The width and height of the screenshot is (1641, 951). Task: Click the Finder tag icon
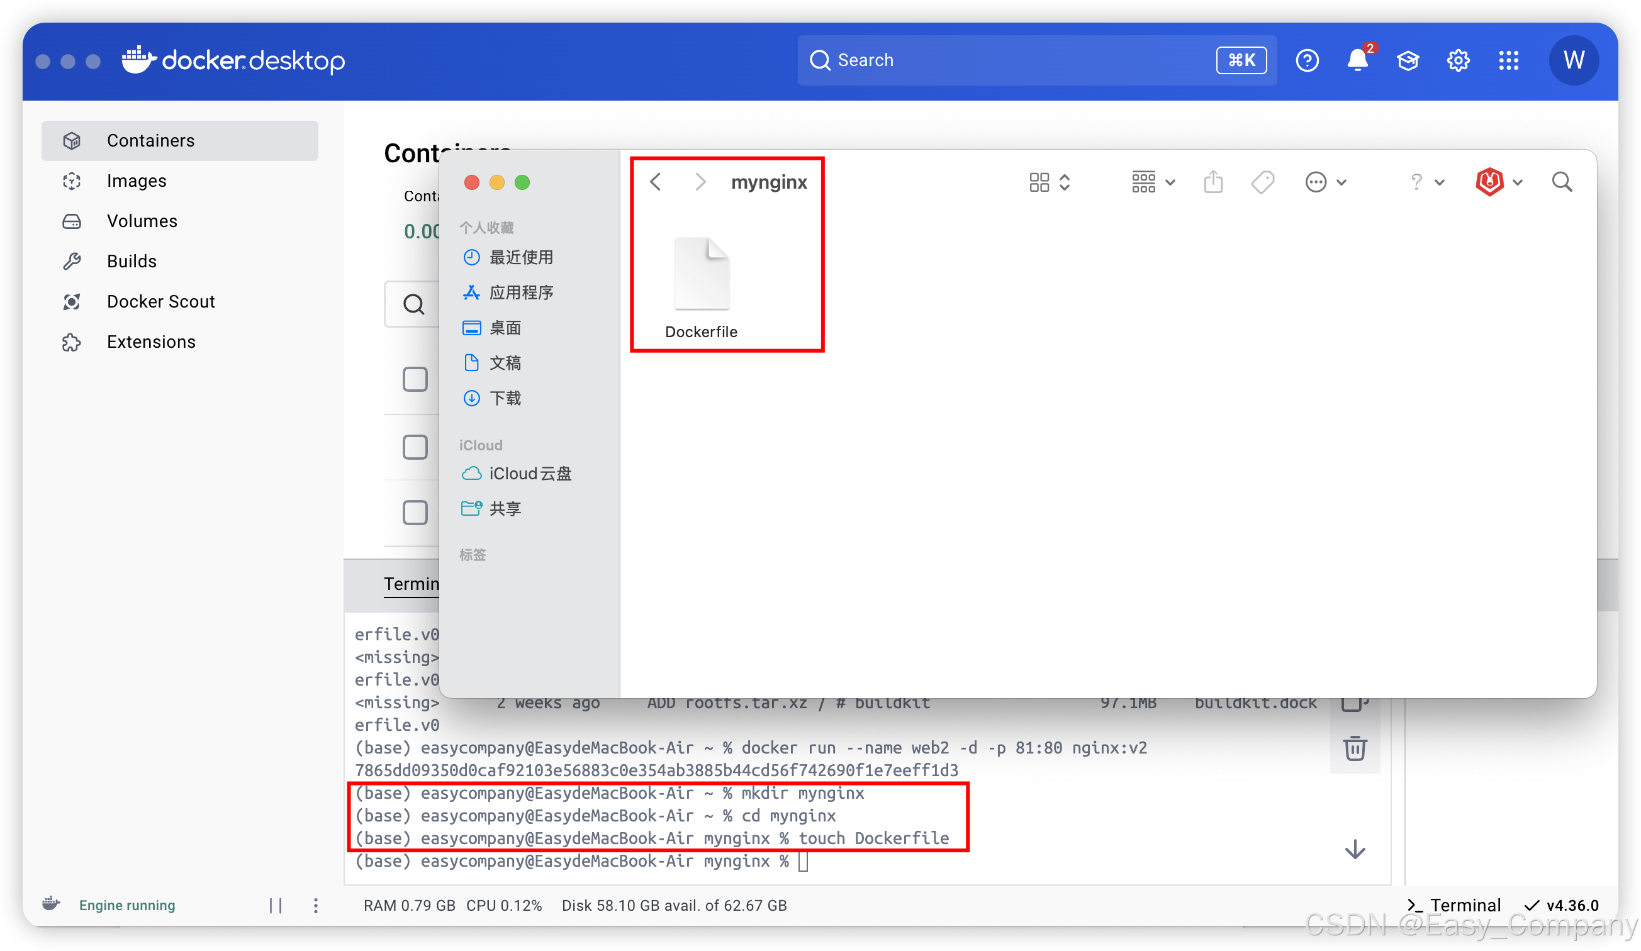click(x=1263, y=182)
